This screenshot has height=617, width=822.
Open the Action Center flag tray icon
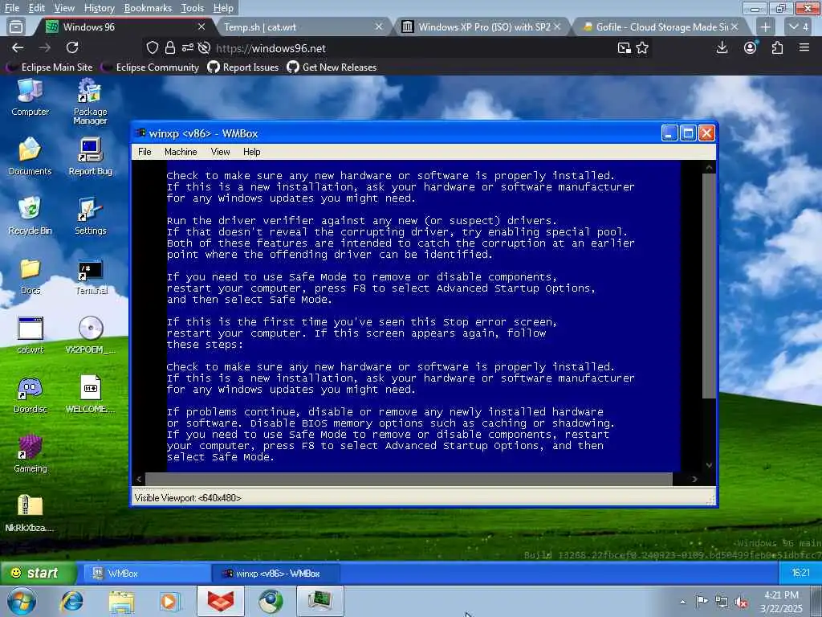pos(702,601)
